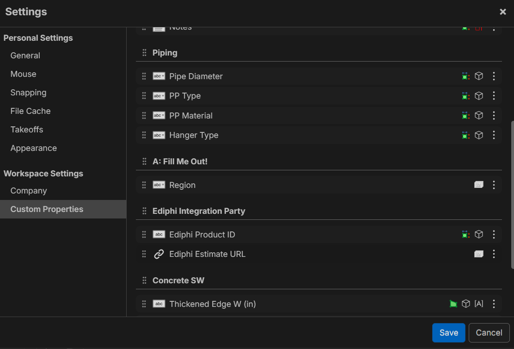The height and width of the screenshot is (349, 514).
Task: Open the Takeoffs settings page
Action: (x=27, y=130)
